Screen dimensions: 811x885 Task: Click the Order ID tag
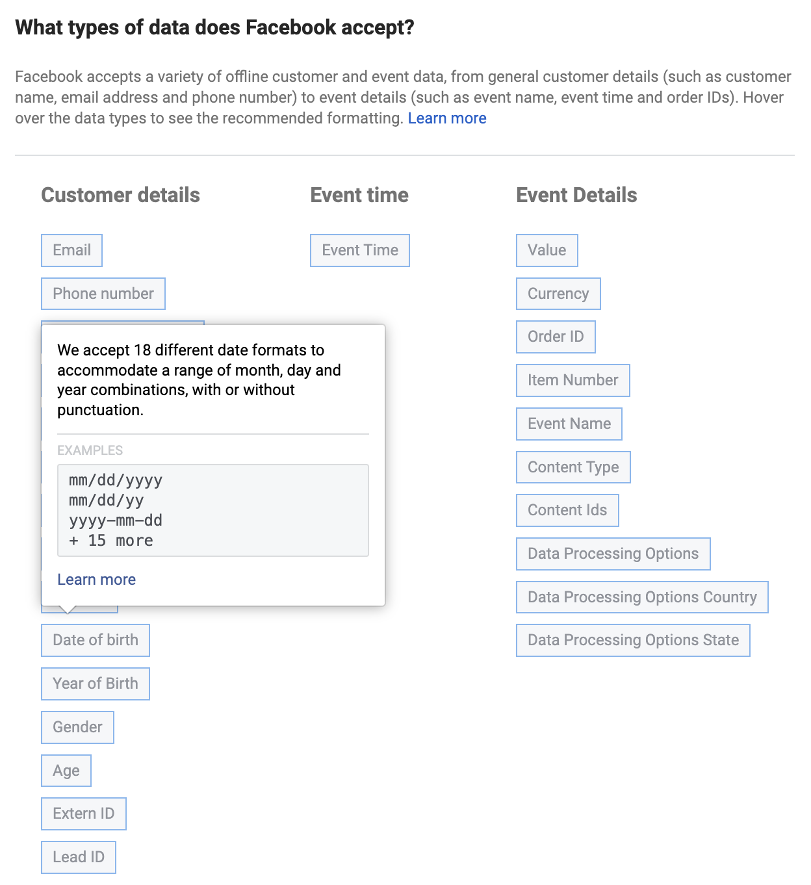pyautogui.click(x=556, y=337)
